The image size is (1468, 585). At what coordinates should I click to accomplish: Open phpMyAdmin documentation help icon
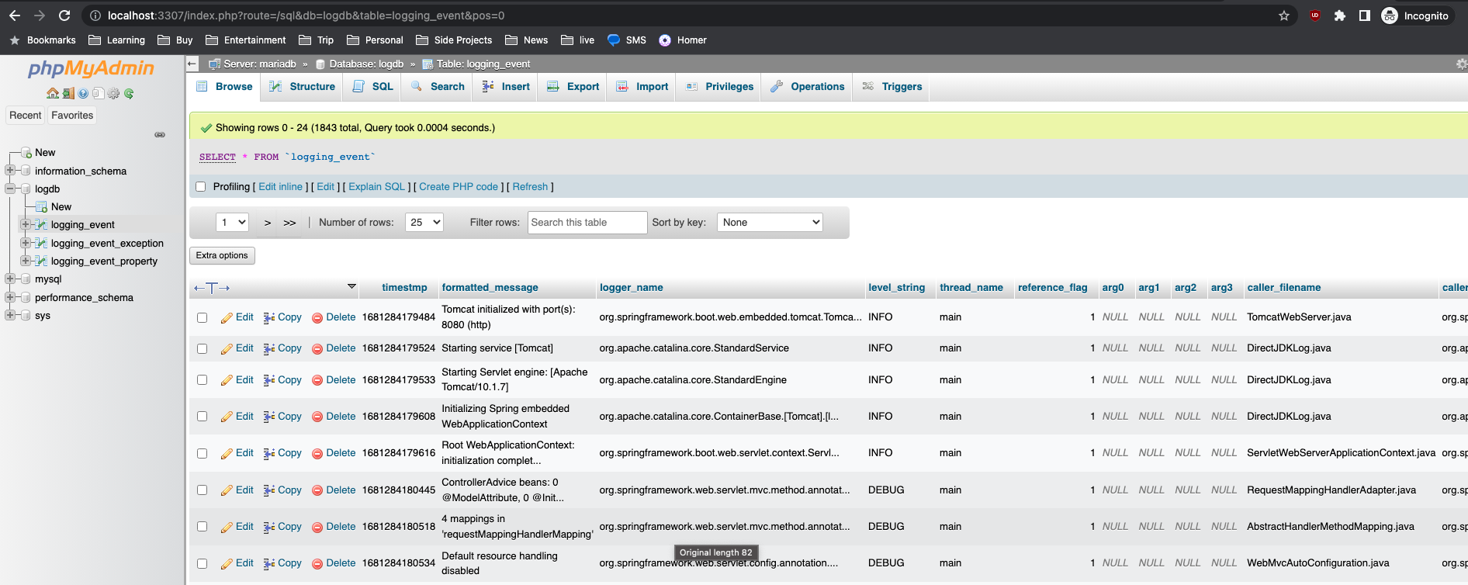point(83,93)
